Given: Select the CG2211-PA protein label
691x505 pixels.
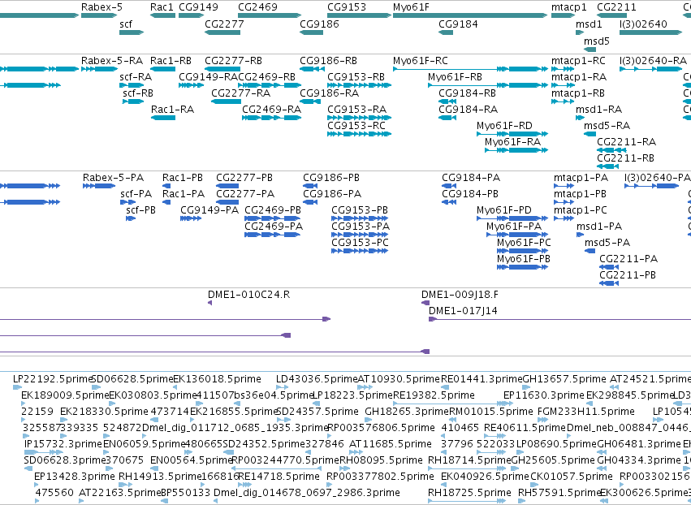Looking at the screenshot, I should (628, 259).
